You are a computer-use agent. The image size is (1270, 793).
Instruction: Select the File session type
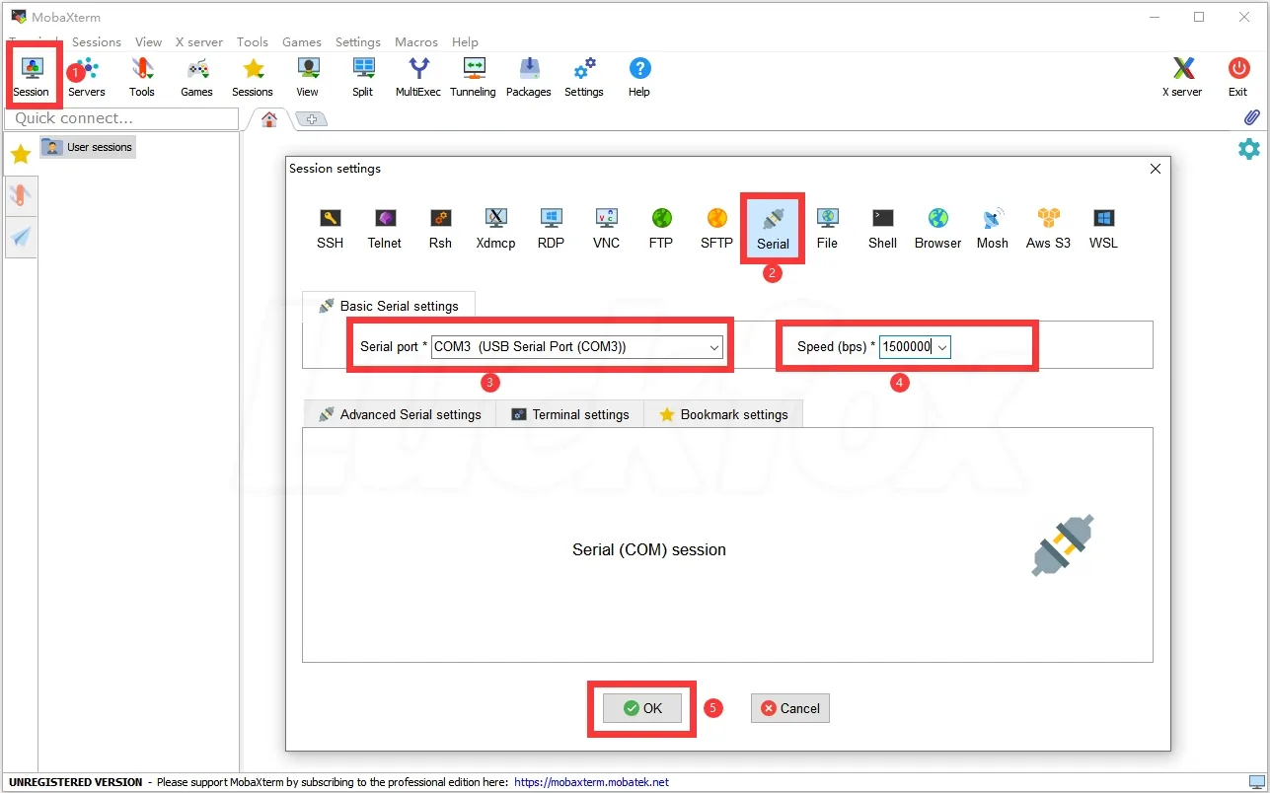(x=827, y=229)
